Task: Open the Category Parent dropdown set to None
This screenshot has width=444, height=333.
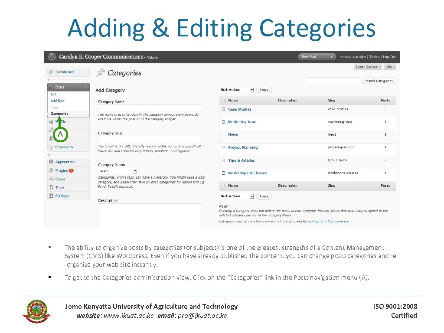Action: (x=117, y=171)
